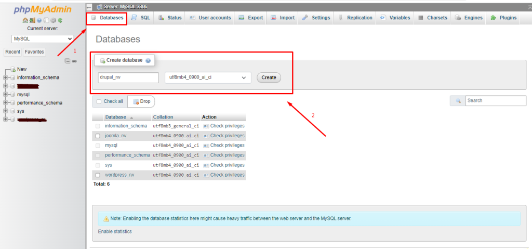532x249 pixels.
Task: Click the Home icon under phpMyAdmin logo
Action: 25,20
